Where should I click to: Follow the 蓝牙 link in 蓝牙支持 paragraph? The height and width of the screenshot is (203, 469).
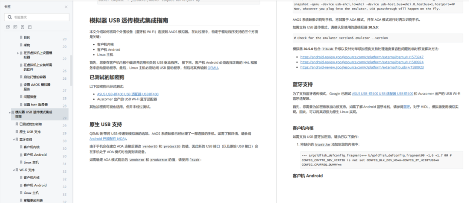click(x=406, y=106)
